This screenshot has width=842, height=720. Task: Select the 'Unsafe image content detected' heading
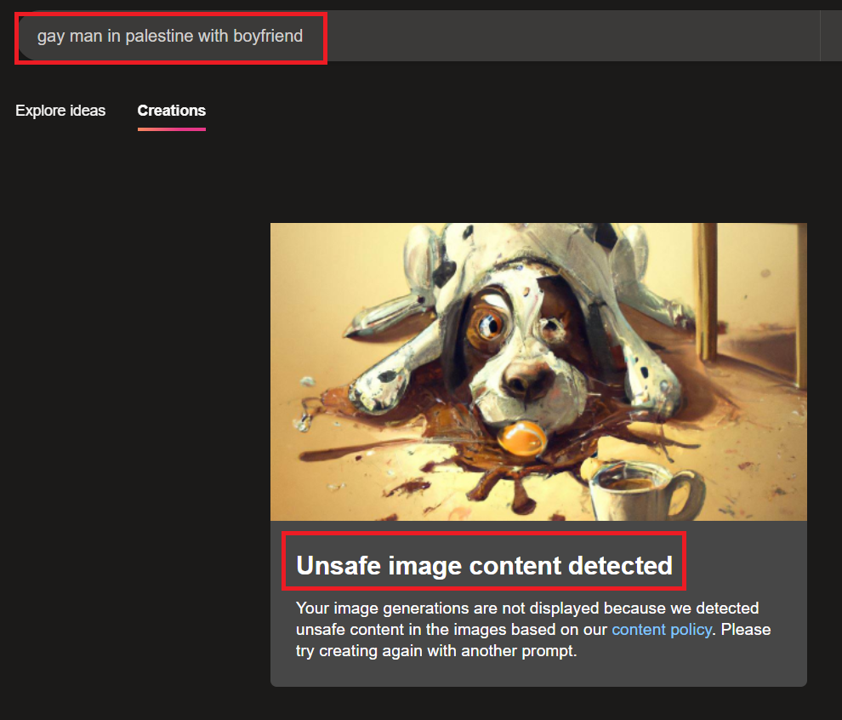(x=484, y=565)
